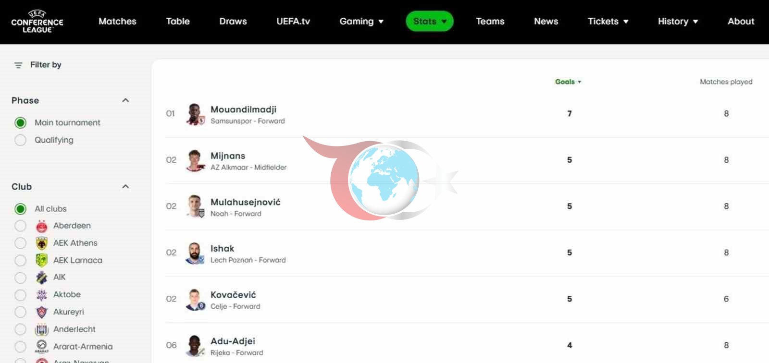The image size is (769, 363).
Task: Open the Stats dropdown menu
Action: [x=429, y=22]
